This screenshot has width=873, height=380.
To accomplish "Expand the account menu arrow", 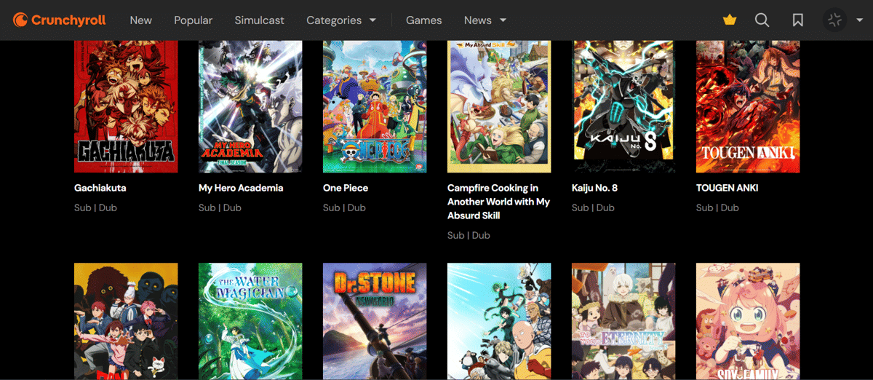I will point(859,20).
